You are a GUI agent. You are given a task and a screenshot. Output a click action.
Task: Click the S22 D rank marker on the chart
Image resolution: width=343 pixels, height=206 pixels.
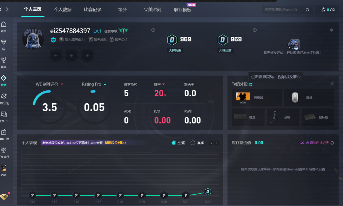pos(208,192)
